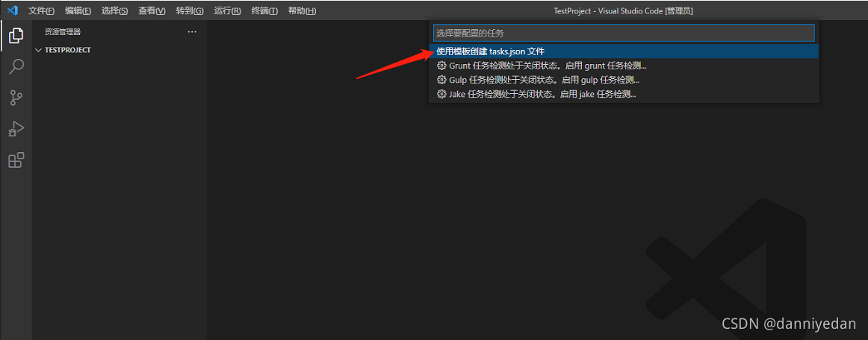Open explorer panel more actions (...)
The image size is (868, 340).
192,32
